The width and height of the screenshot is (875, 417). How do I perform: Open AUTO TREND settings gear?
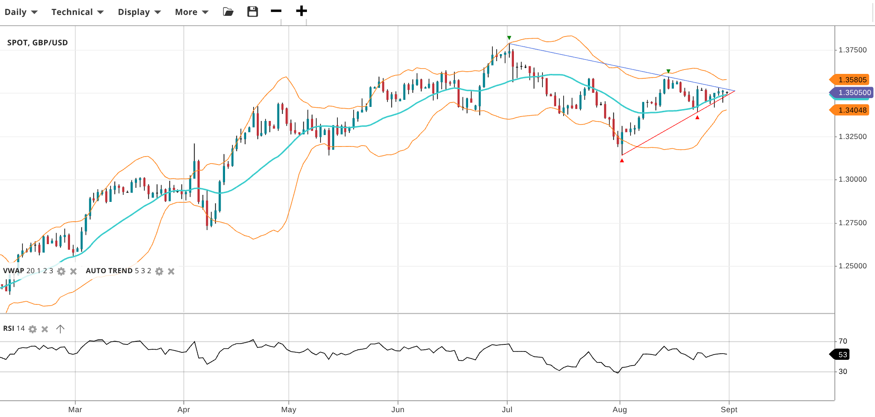pos(159,271)
